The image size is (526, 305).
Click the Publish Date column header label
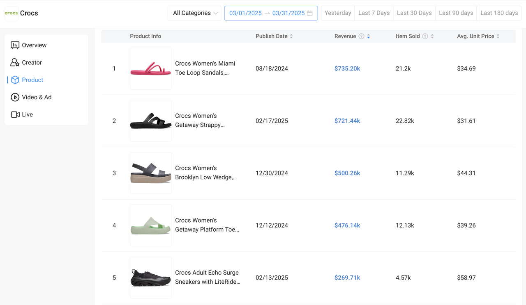point(272,36)
